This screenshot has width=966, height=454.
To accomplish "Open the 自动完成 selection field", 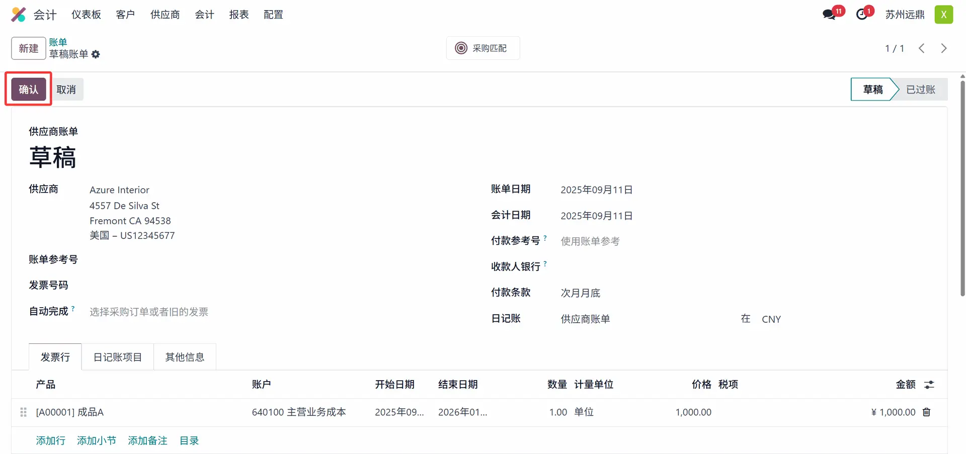I will 252,312.
